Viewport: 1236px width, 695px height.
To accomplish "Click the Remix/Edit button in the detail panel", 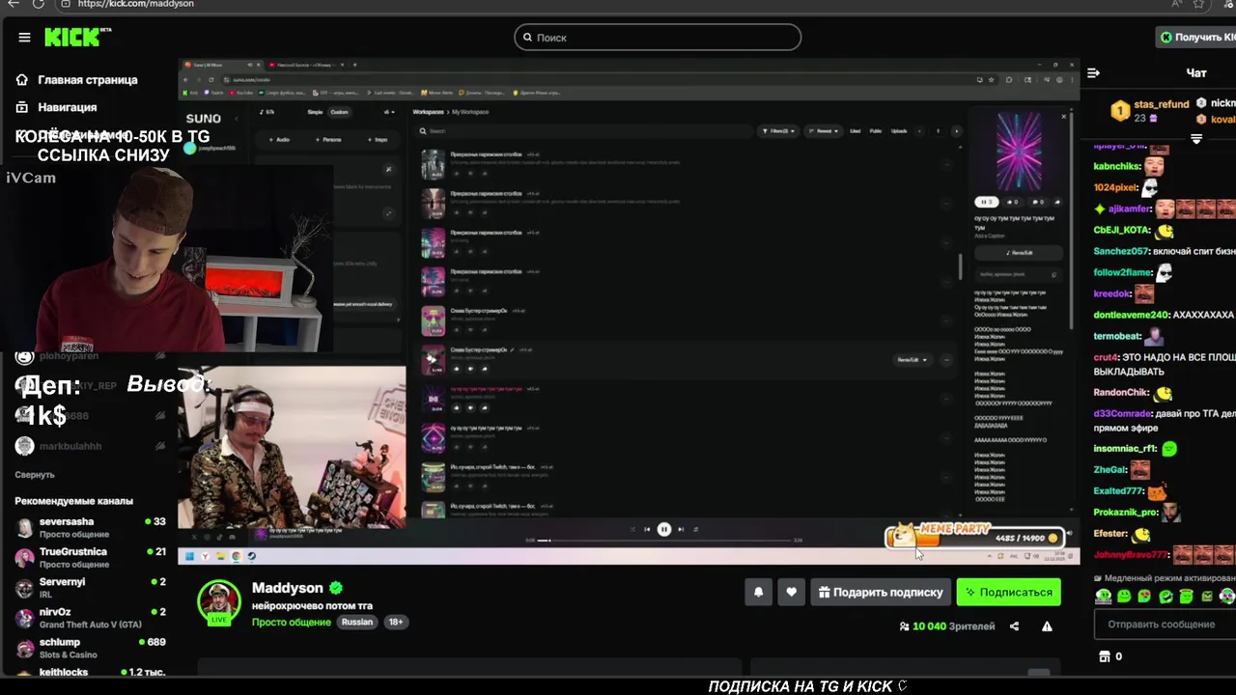I will 1019,253.
